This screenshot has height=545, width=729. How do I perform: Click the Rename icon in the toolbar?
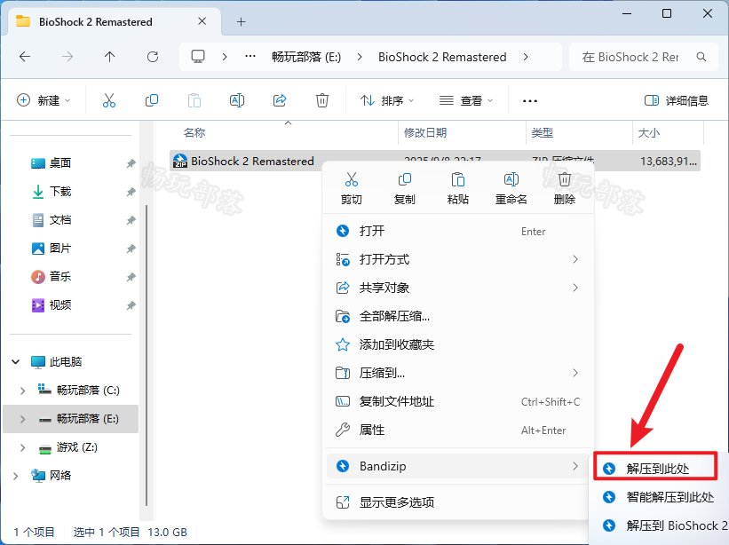coord(237,100)
